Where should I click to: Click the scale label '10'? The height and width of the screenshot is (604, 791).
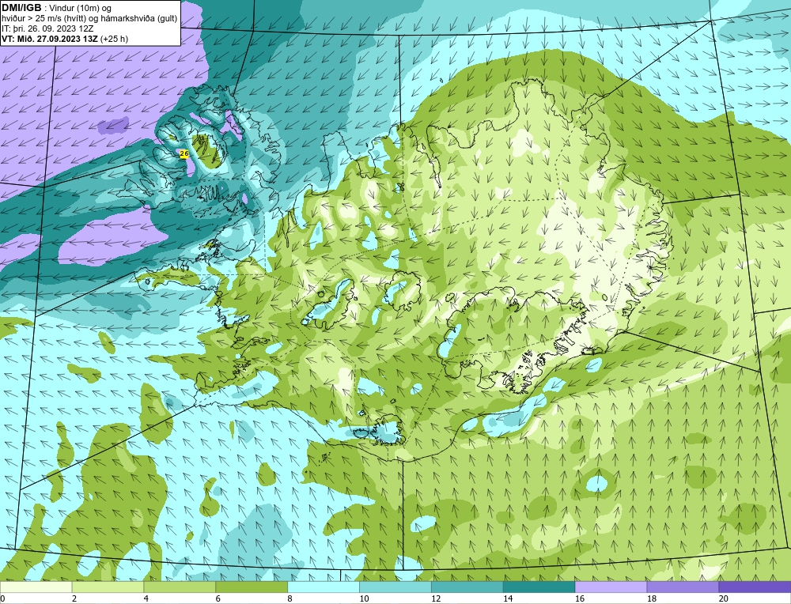(x=364, y=598)
